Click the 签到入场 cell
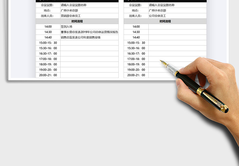 coord(89,27)
